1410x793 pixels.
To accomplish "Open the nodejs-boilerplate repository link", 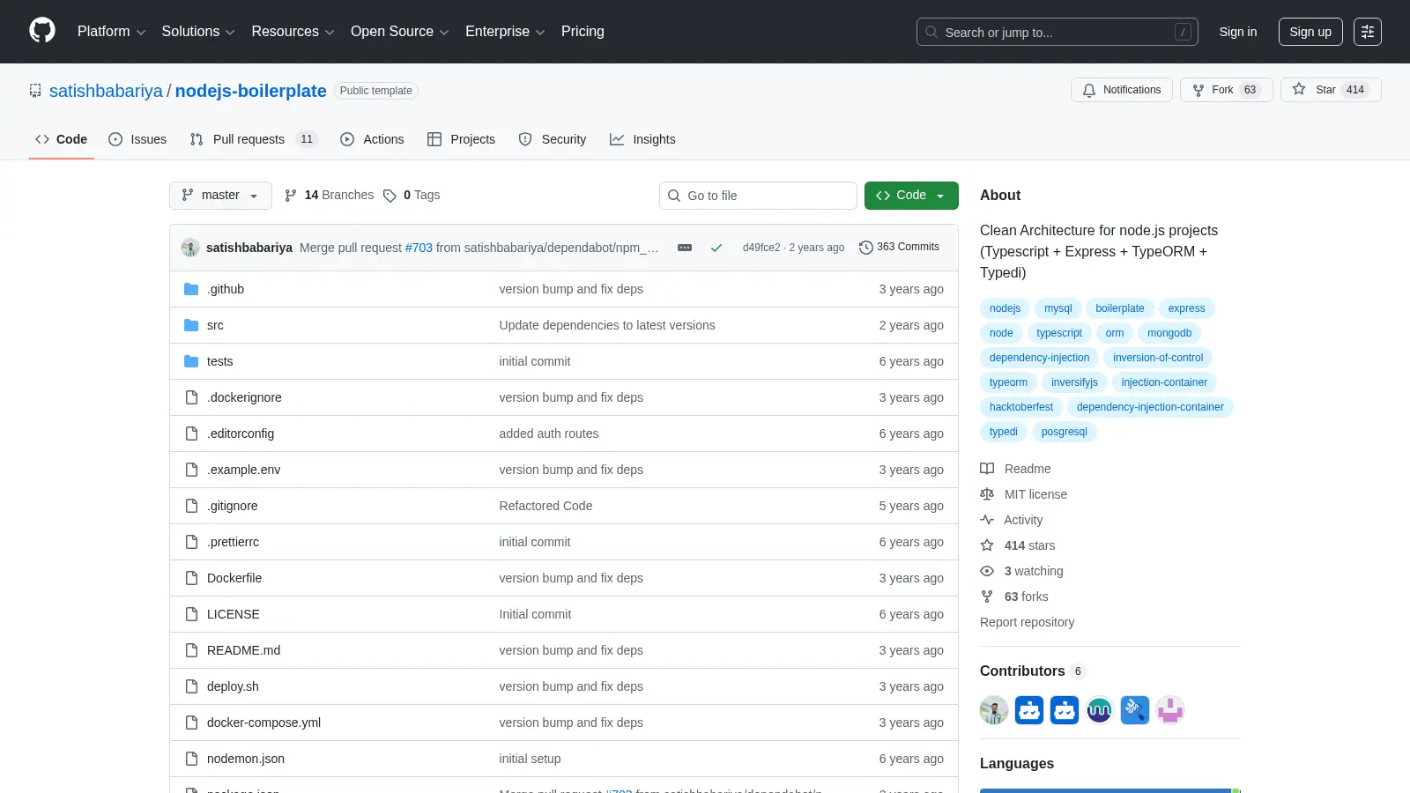I will 250,91.
